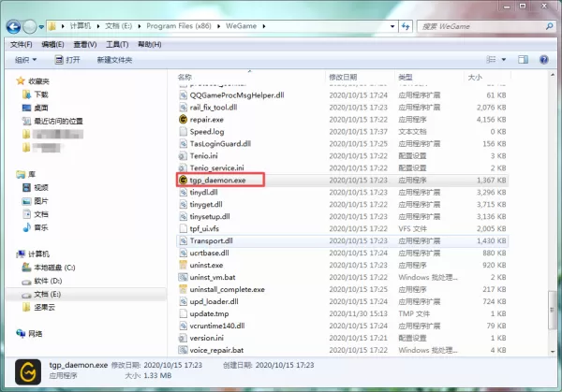Click the uninst.exe file icon

[x=183, y=265]
